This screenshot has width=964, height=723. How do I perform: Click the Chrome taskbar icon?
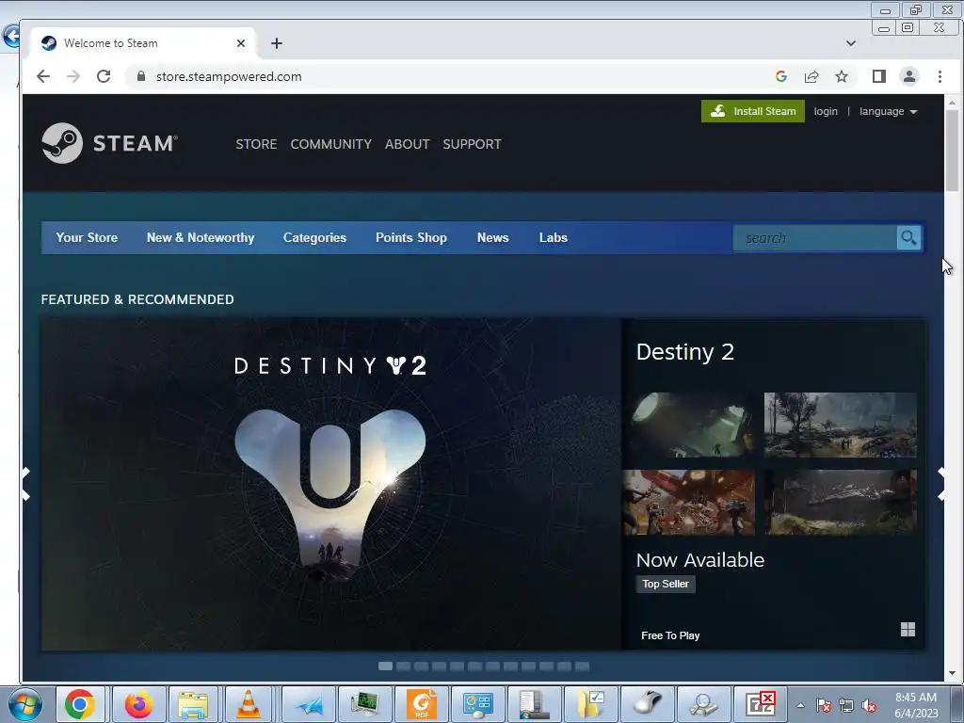80,704
